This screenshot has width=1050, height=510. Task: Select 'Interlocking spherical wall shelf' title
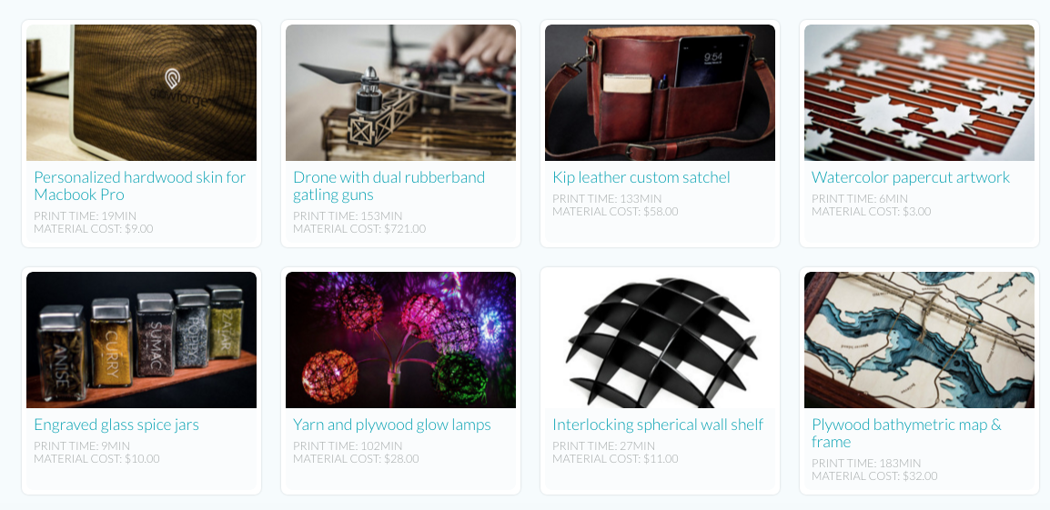click(x=658, y=425)
